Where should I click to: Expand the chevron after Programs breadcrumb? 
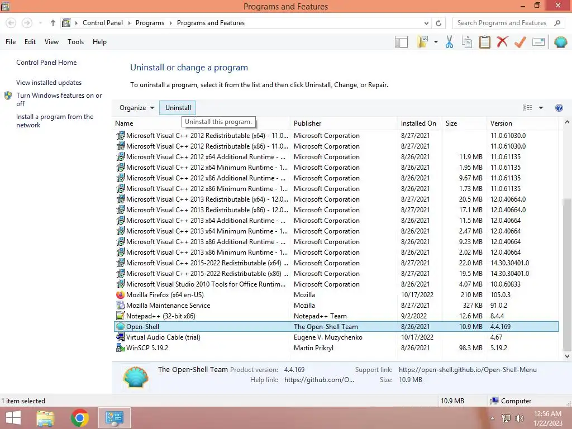[x=170, y=23]
